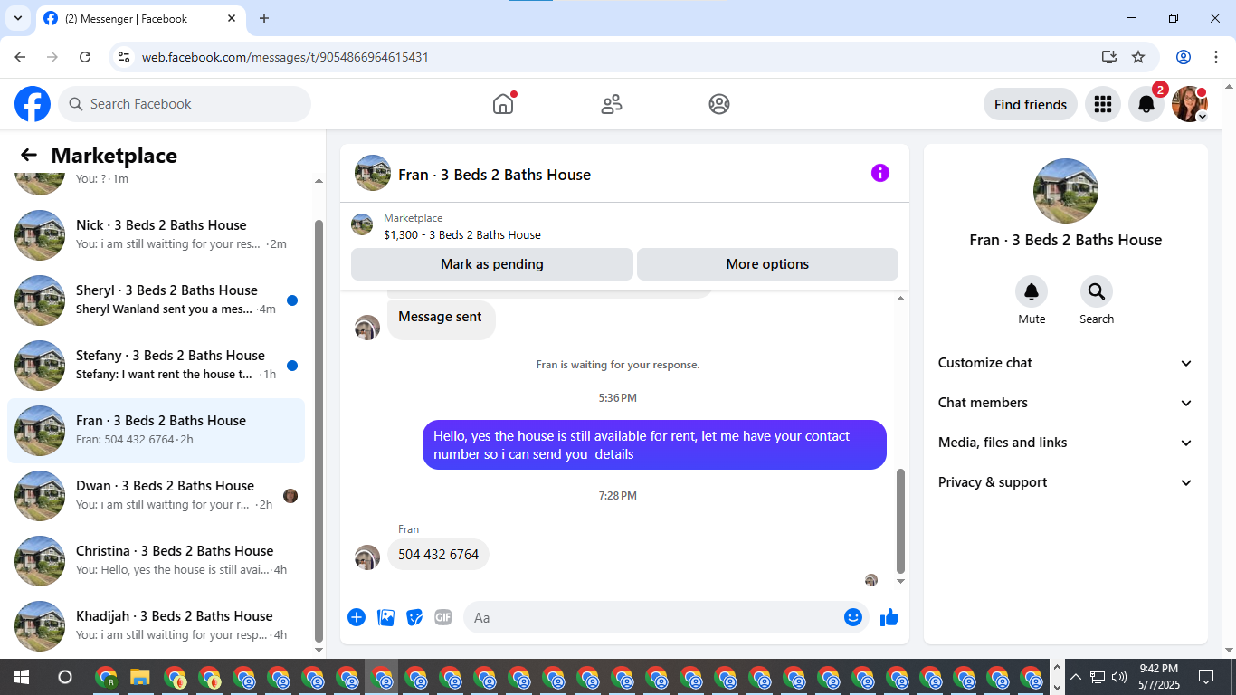Open File Explorer from the taskbar
The image size is (1236, 695).
tap(140, 677)
